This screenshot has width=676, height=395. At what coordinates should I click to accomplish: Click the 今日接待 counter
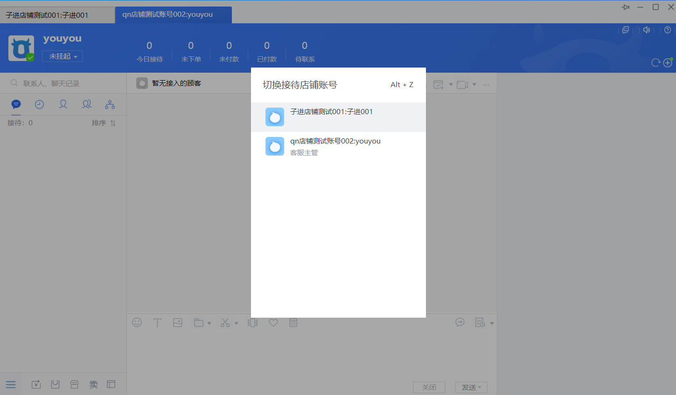pyautogui.click(x=149, y=52)
